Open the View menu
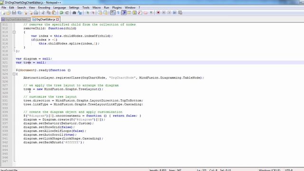Screen dimensions: 304x171 [x=32, y=8]
